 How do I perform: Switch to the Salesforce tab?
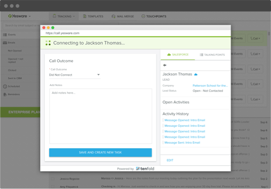click(177, 55)
